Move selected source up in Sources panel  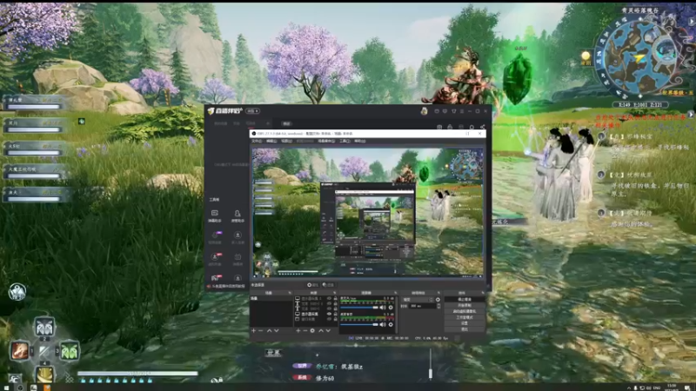pyautogui.click(x=321, y=331)
